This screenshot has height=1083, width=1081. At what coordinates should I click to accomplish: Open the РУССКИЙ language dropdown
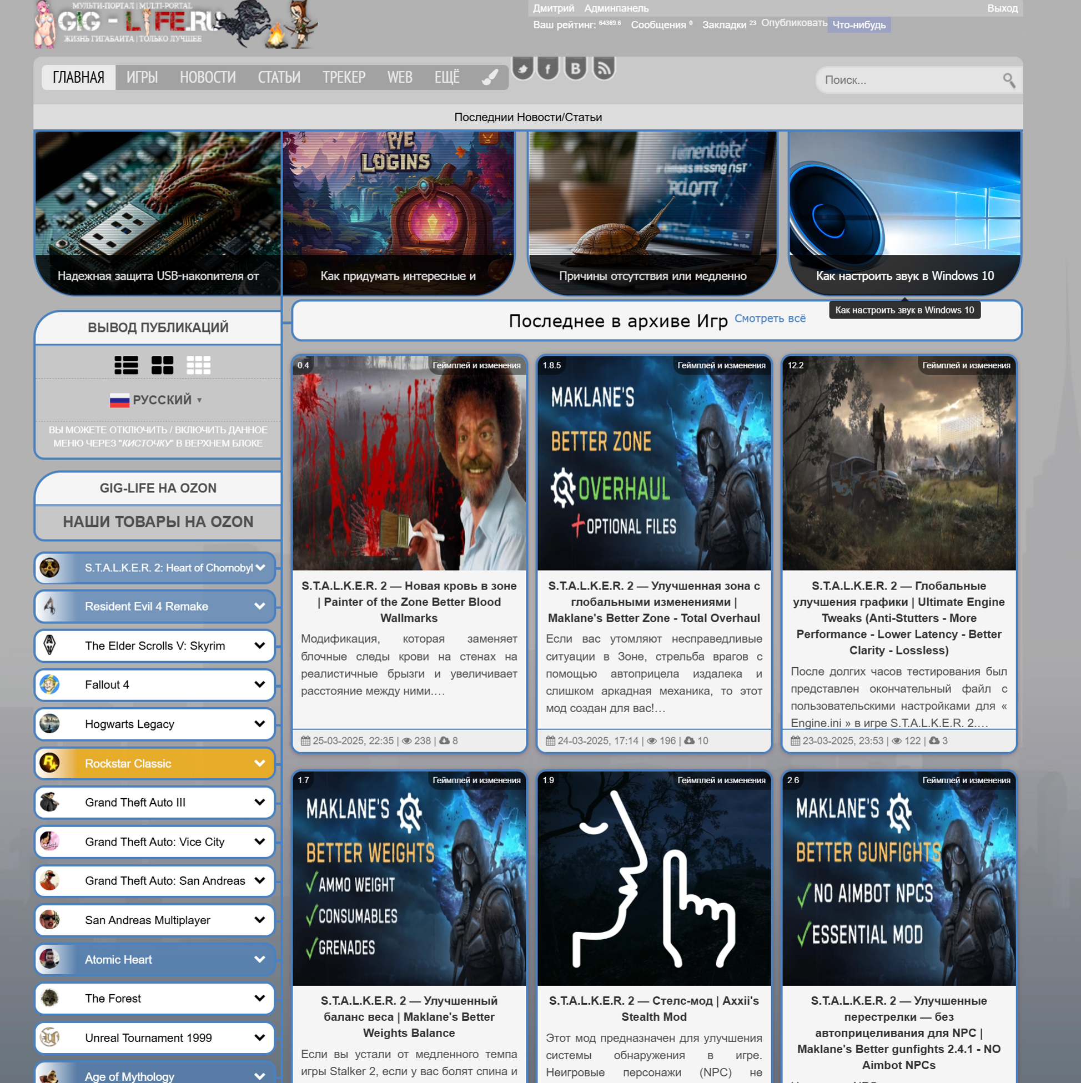click(158, 400)
